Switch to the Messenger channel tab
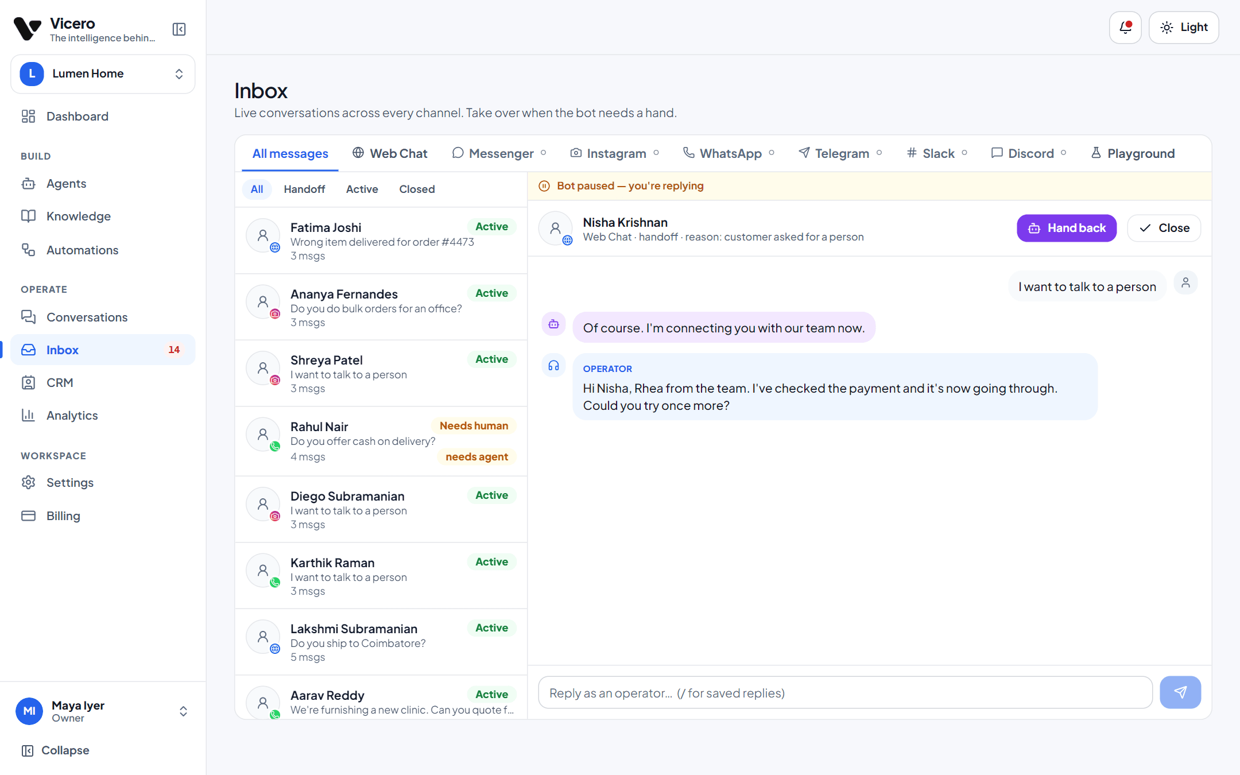This screenshot has height=775, width=1240. [499, 154]
